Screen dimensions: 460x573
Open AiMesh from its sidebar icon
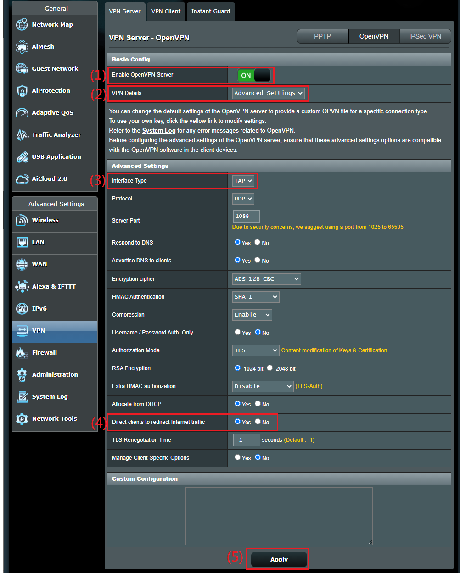[x=22, y=47]
